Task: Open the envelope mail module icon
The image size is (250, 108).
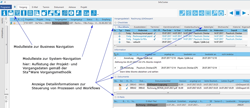Action: [x=10, y=13]
